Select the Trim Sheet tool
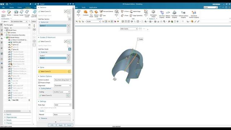Screen dimensions: 231x130 pyautogui.click(x=91, y=14)
